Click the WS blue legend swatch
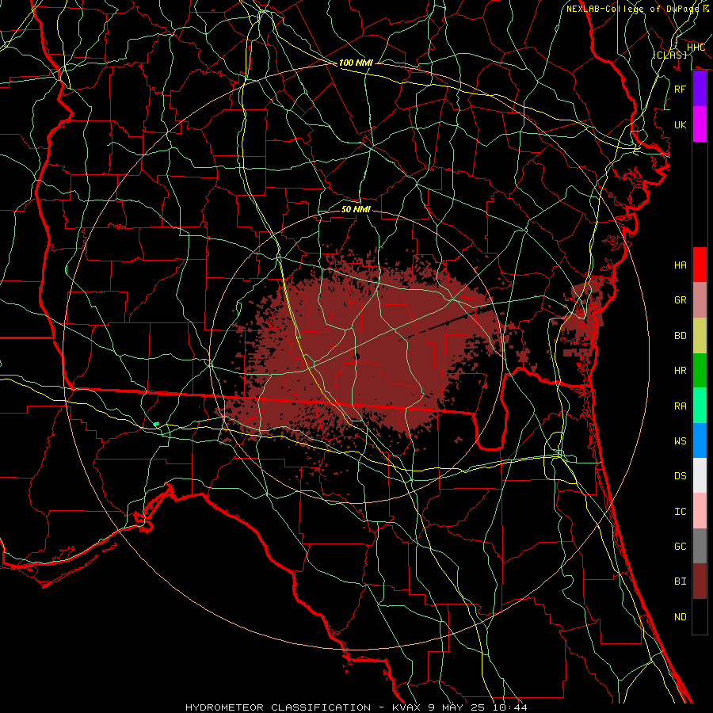This screenshot has width=713, height=713. coord(700,440)
